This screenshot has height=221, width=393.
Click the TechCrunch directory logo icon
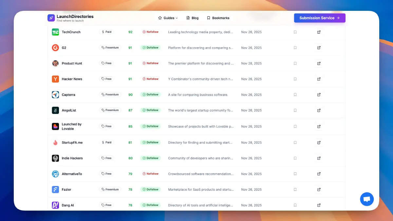(x=55, y=32)
